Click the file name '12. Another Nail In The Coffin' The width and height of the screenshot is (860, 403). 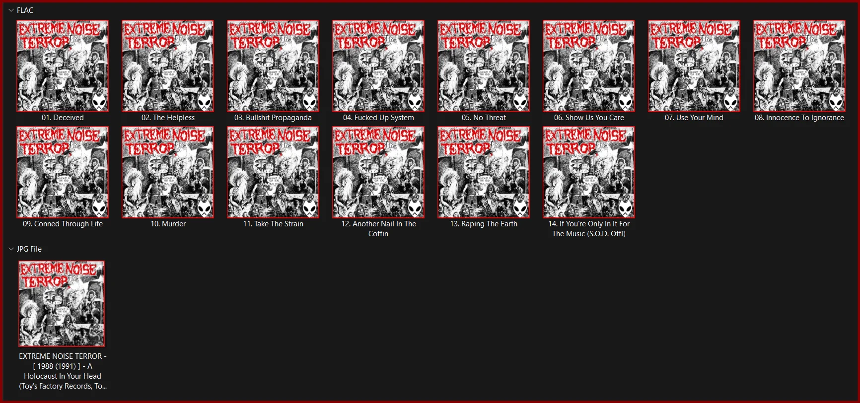(378, 229)
